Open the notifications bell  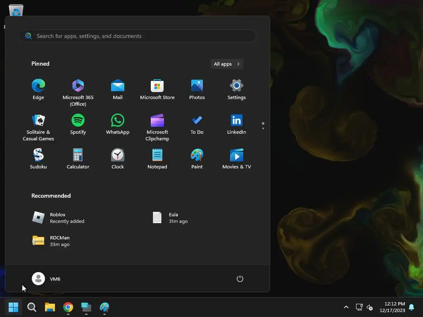pos(412,307)
